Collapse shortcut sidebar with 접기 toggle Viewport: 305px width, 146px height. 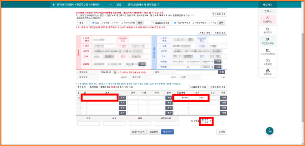pyautogui.click(x=268, y=11)
